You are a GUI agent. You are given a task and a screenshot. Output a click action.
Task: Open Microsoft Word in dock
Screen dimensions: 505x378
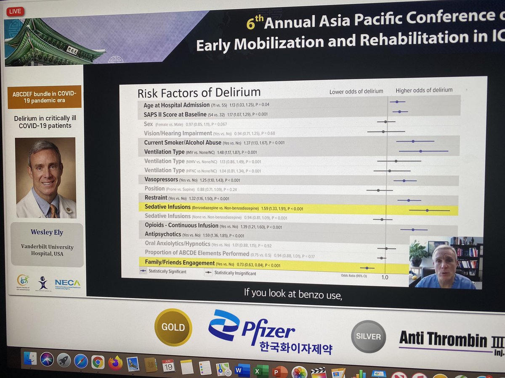point(242,370)
